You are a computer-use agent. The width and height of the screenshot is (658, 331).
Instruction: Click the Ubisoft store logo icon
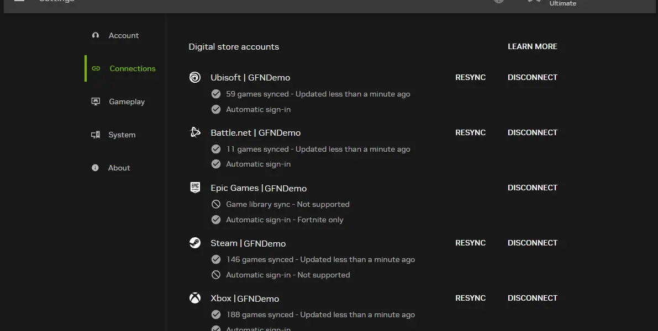pyautogui.click(x=195, y=77)
